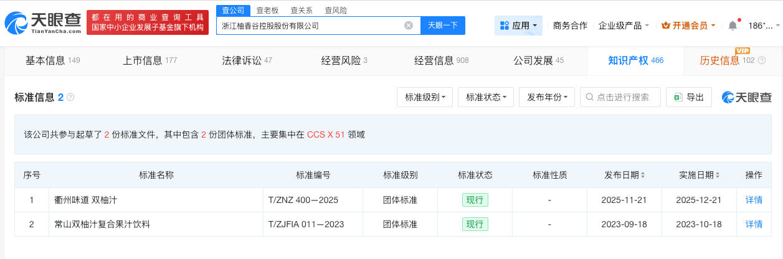Viewport: 783px width, 259px height.
Task: Switch to the 法律诉讼 tab
Action: coord(247,60)
